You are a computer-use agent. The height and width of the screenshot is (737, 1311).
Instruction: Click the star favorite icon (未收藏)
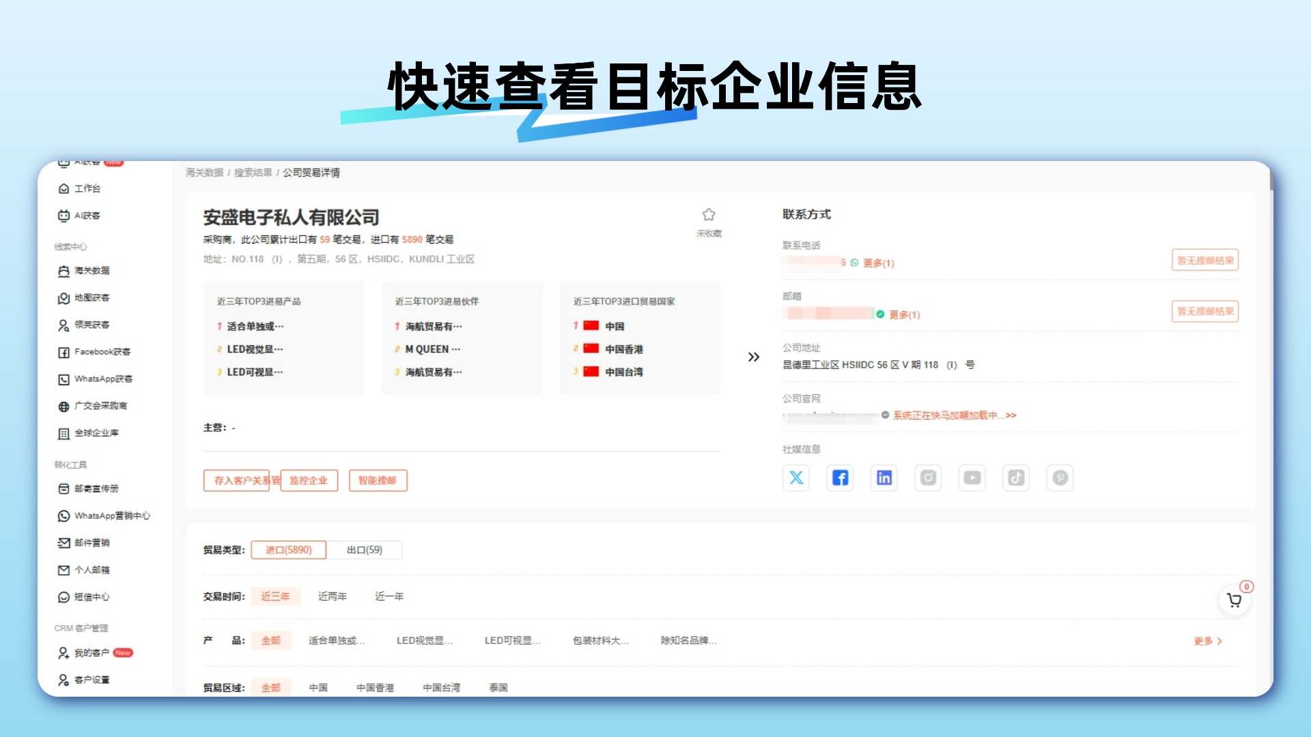(x=709, y=215)
